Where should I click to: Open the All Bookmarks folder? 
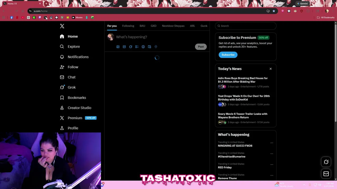pyautogui.click(x=326, y=18)
